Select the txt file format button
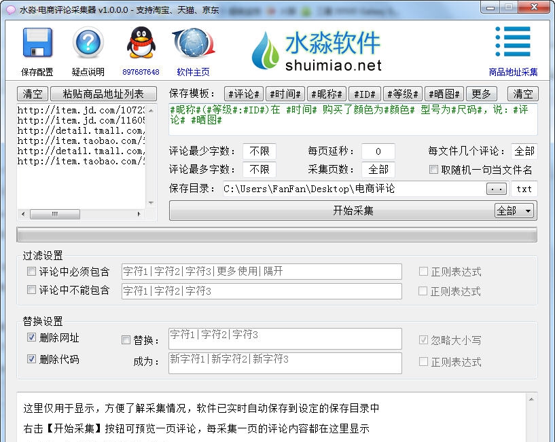This screenshot has height=442, width=555. click(524, 189)
